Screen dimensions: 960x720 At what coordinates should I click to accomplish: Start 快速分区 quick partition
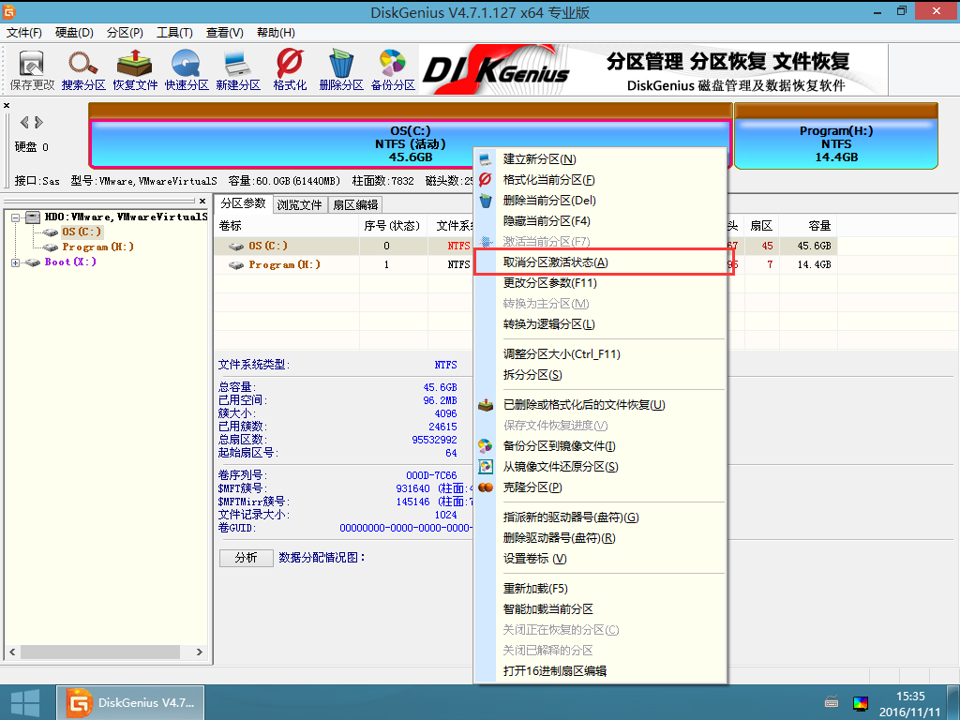tap(187, 70)
